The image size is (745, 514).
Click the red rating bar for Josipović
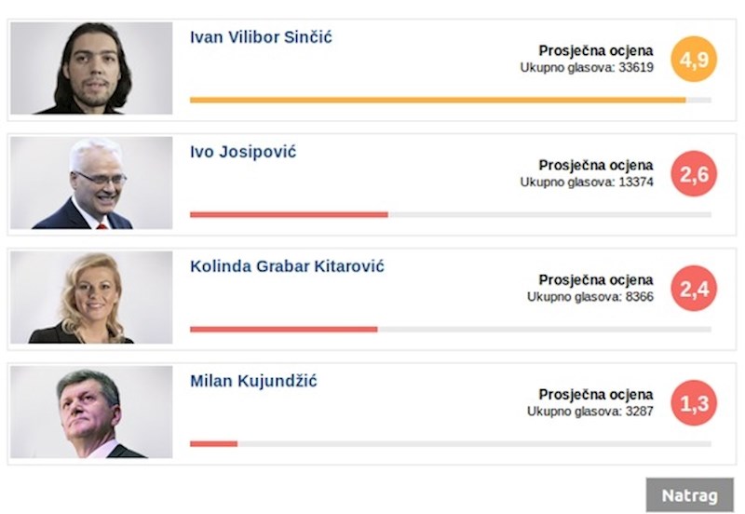(x=289, y=214)
